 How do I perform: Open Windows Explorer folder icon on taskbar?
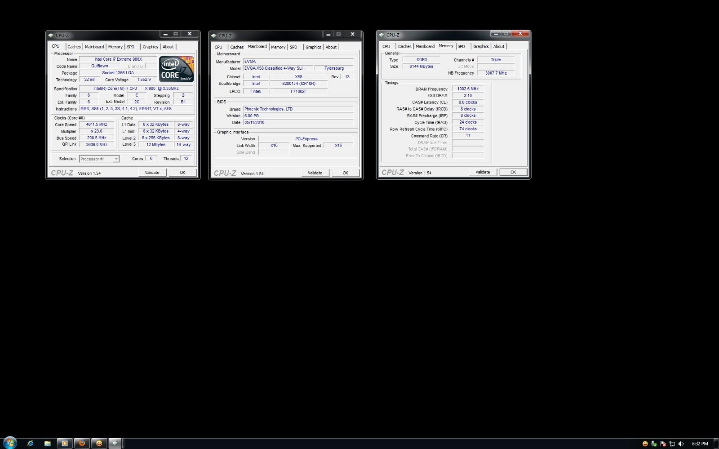47,443
